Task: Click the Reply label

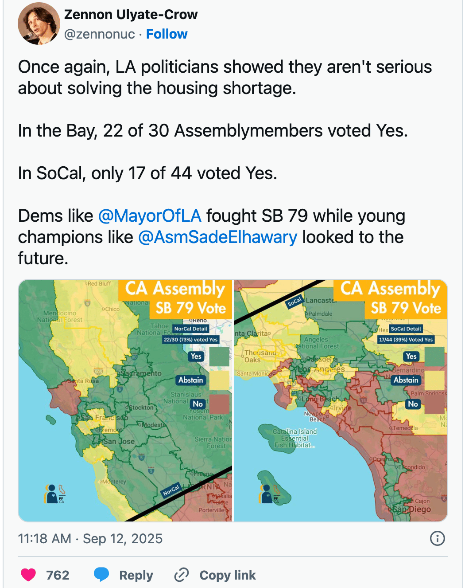Action: click(136, 575)
